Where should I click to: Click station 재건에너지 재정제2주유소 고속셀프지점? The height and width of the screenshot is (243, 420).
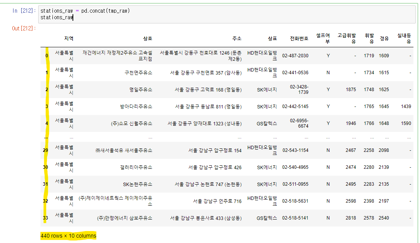[117, 56]
